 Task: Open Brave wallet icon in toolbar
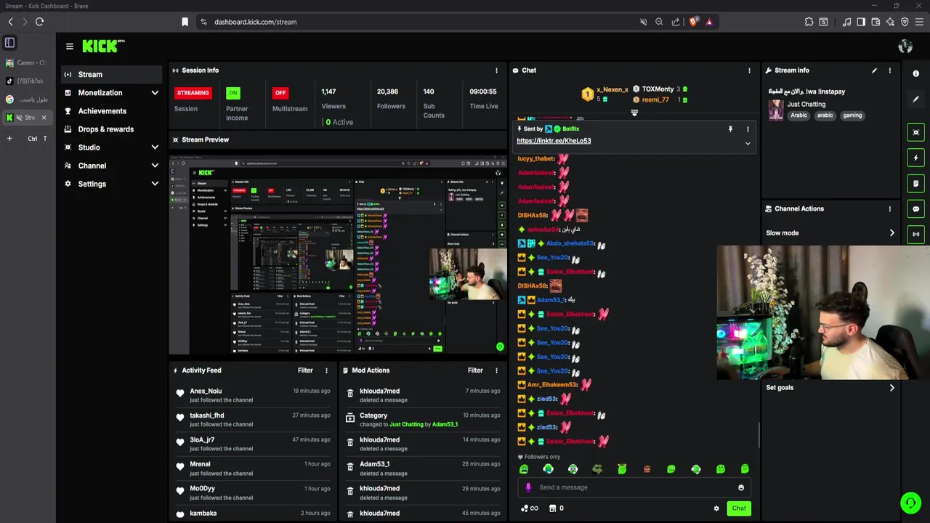pyautogui.click(x=876, y=22)
